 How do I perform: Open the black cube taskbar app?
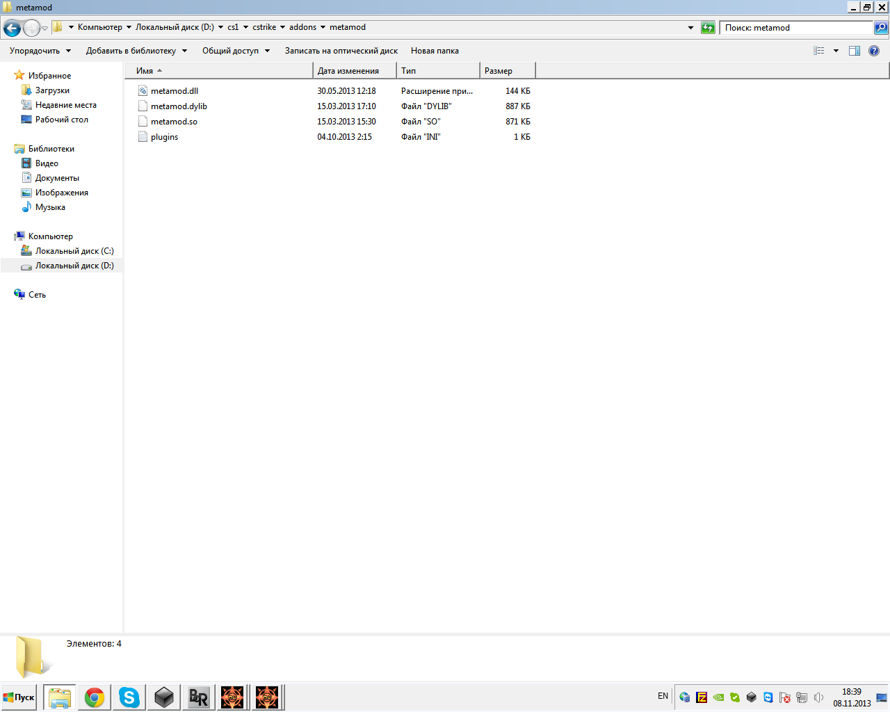point(164,697)
